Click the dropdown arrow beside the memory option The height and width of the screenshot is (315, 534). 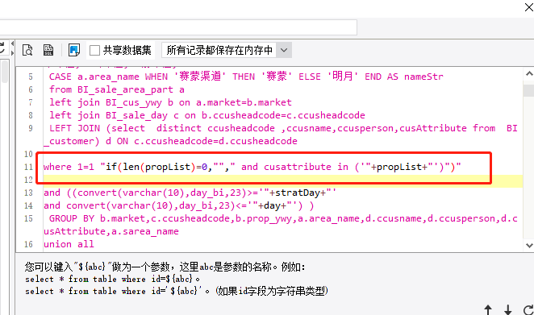284,50
